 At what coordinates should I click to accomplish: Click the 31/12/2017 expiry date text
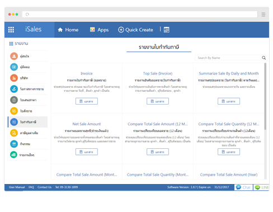tap(222, 187)
